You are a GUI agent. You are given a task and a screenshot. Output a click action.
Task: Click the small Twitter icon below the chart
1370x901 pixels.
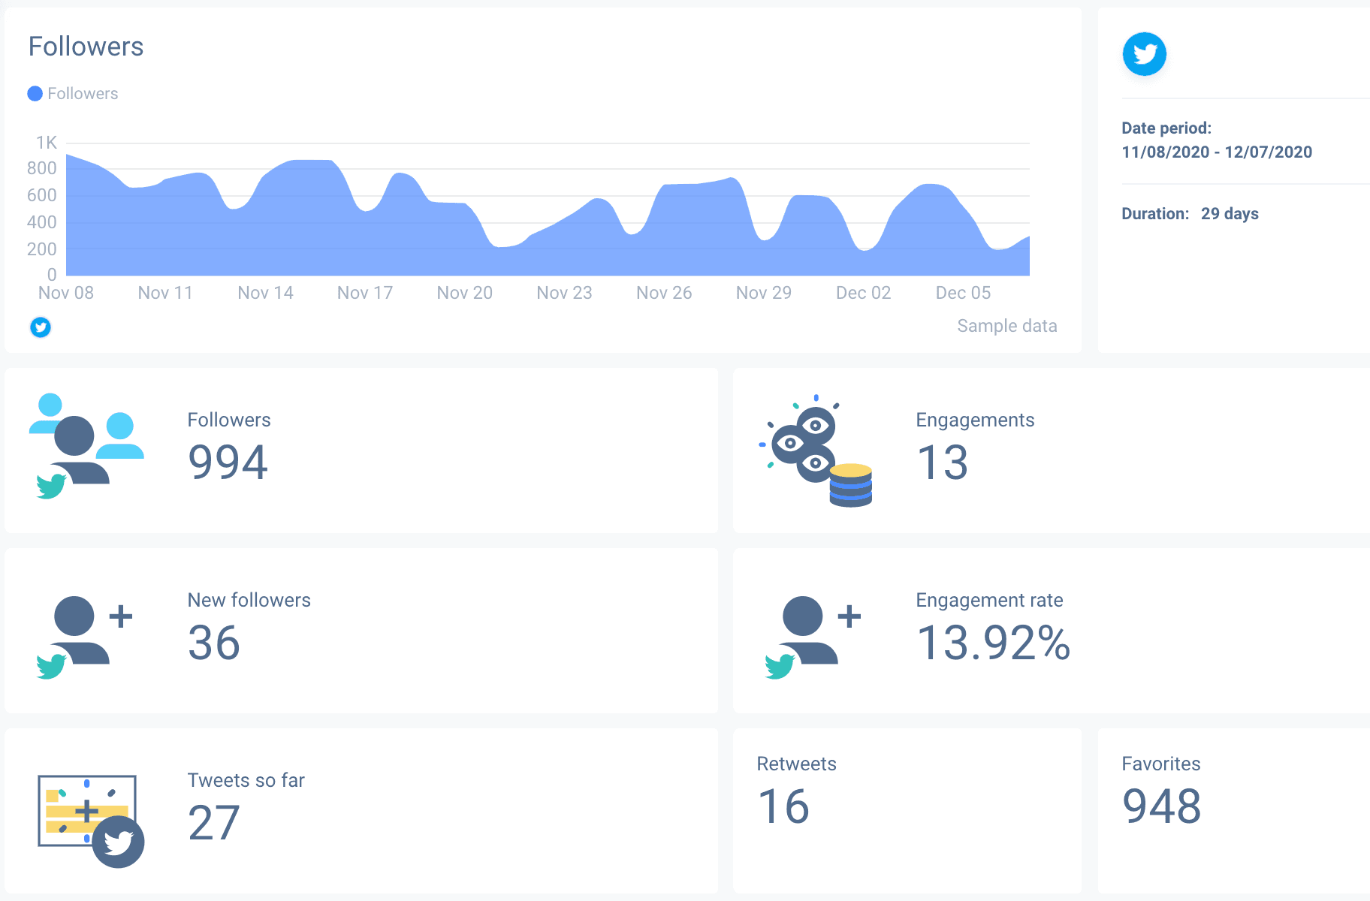[x=41, y=327]
